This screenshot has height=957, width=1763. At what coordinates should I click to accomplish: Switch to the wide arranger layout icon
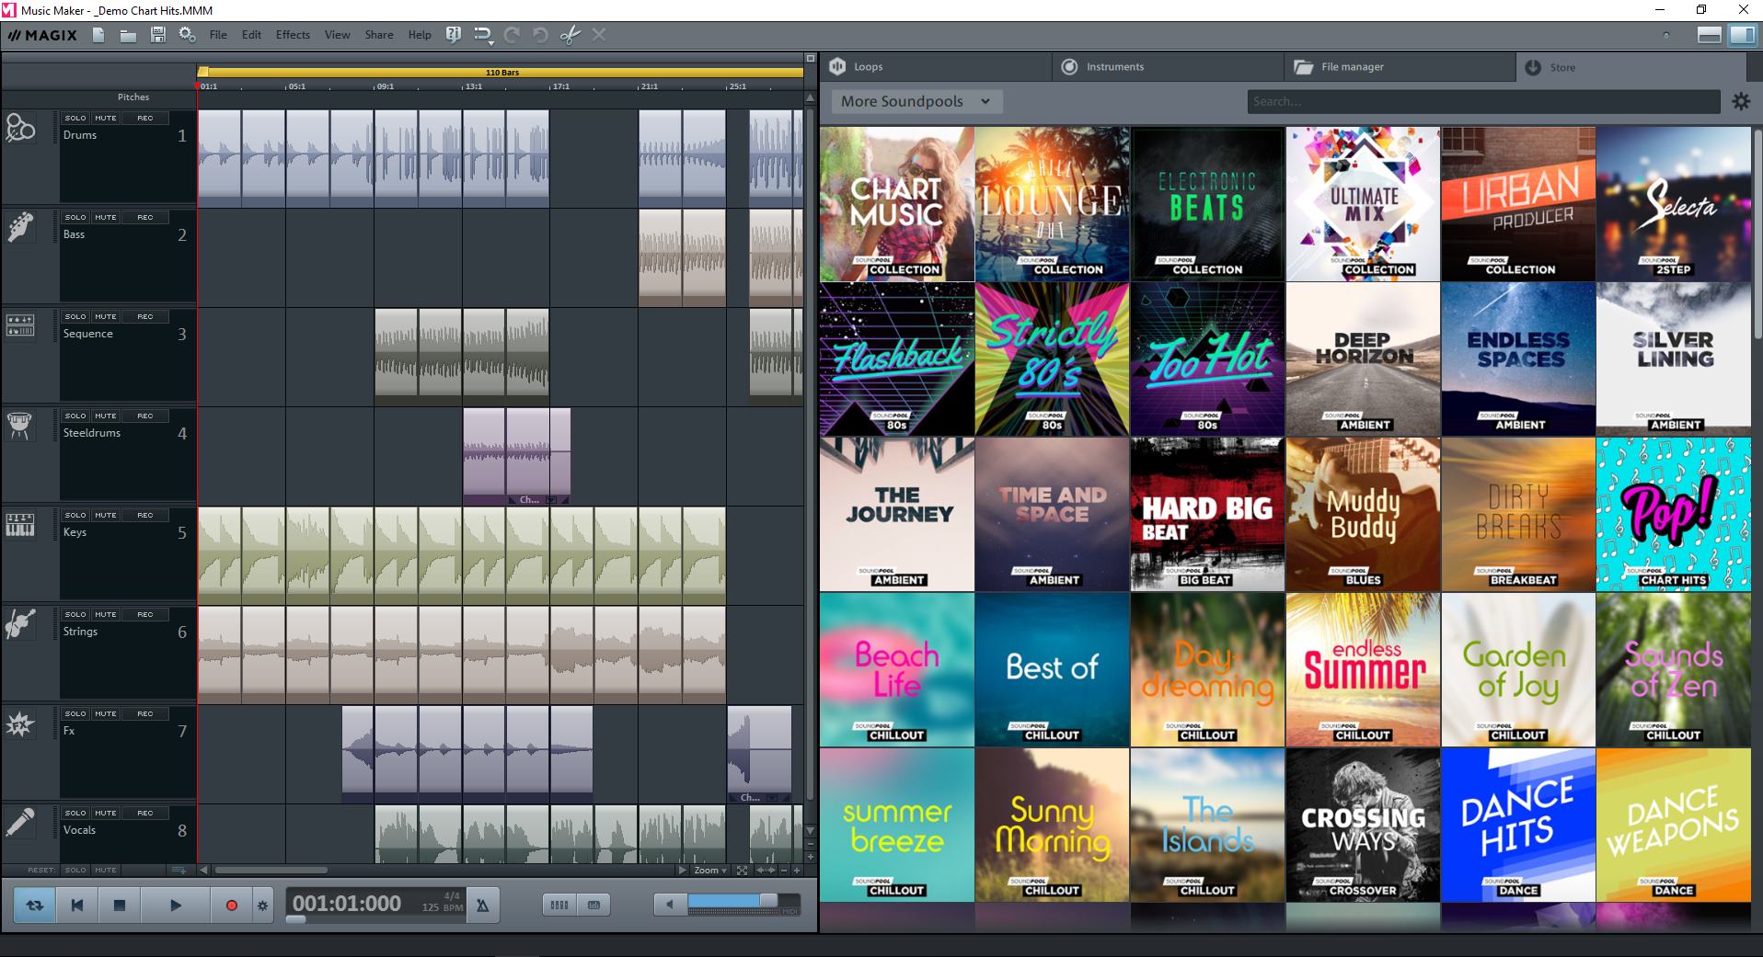point(1710,35)
